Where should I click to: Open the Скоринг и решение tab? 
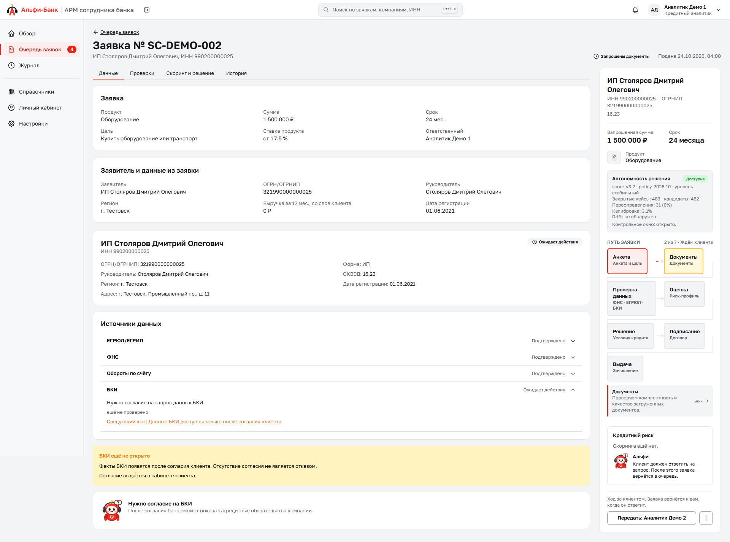click(190, 73)
